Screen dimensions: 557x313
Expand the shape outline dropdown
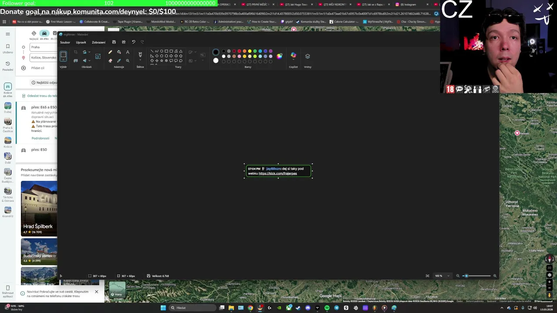[195, 52]
